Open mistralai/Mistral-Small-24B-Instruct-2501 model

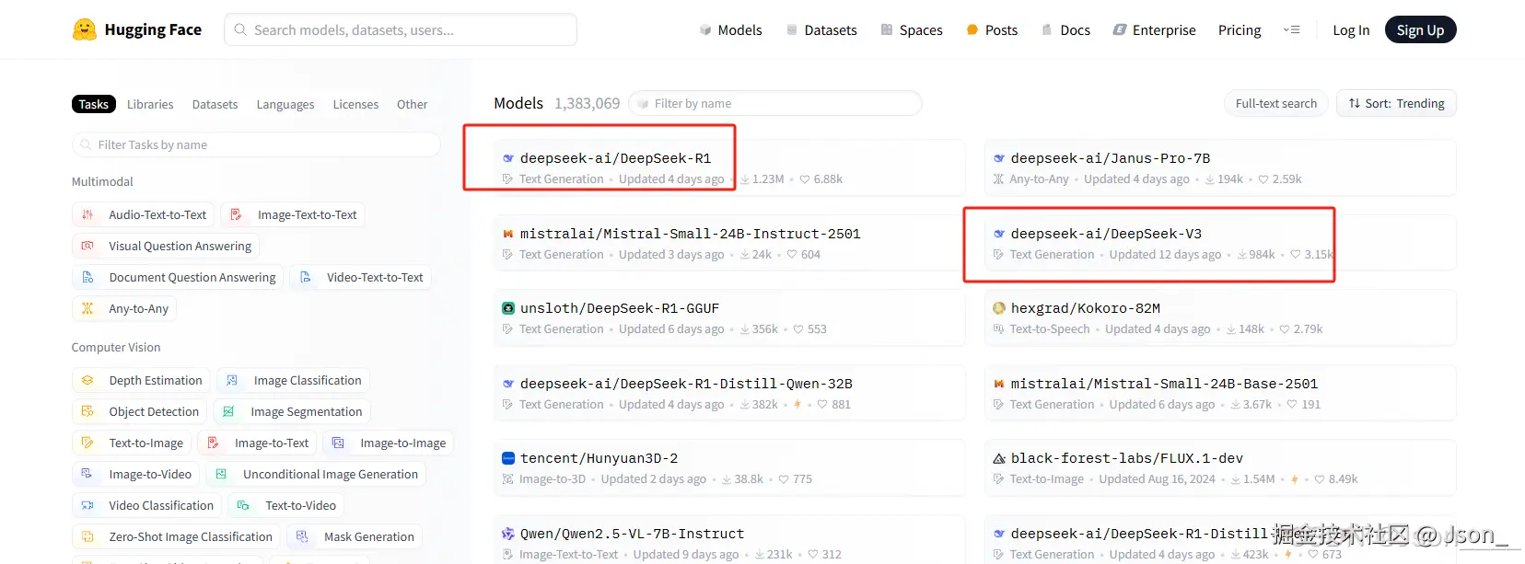click(x=729, y=243)
